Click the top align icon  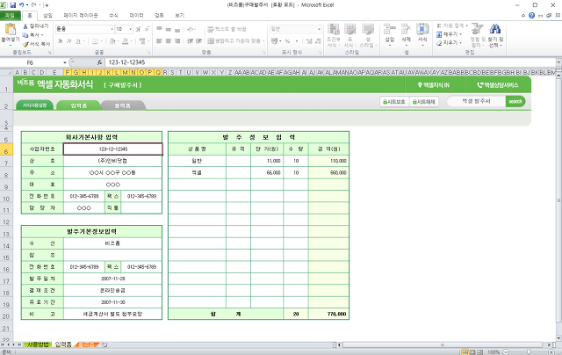point(159,29)
